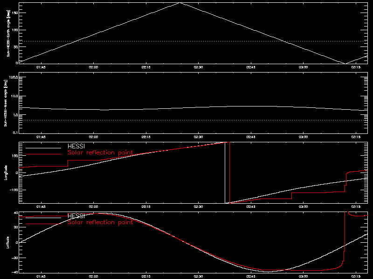Viewport: 373px width, 279px height.
Task: Select Solar reflection point legend in Latitude plot
Action: (100, 222)
